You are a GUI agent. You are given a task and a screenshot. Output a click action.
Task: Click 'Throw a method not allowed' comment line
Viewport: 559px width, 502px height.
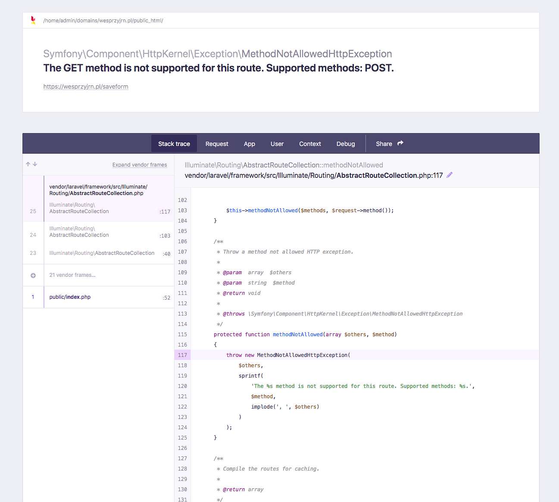pyautogui.click(x=285, y=252)
